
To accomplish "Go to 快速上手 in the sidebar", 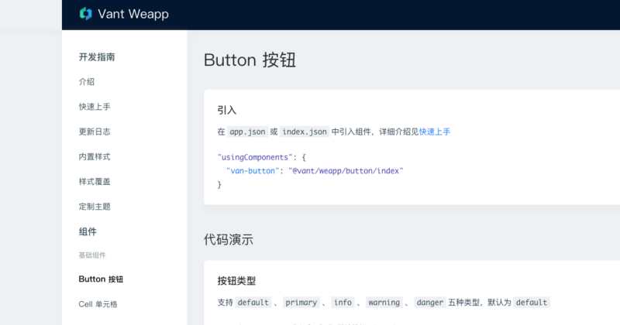I will click(x=95, y=107).
